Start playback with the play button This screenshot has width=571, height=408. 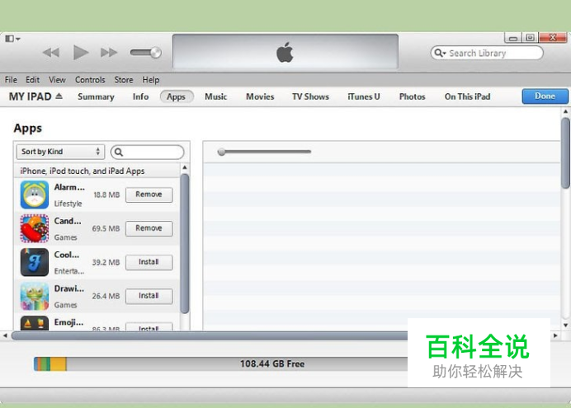[81, 53]
